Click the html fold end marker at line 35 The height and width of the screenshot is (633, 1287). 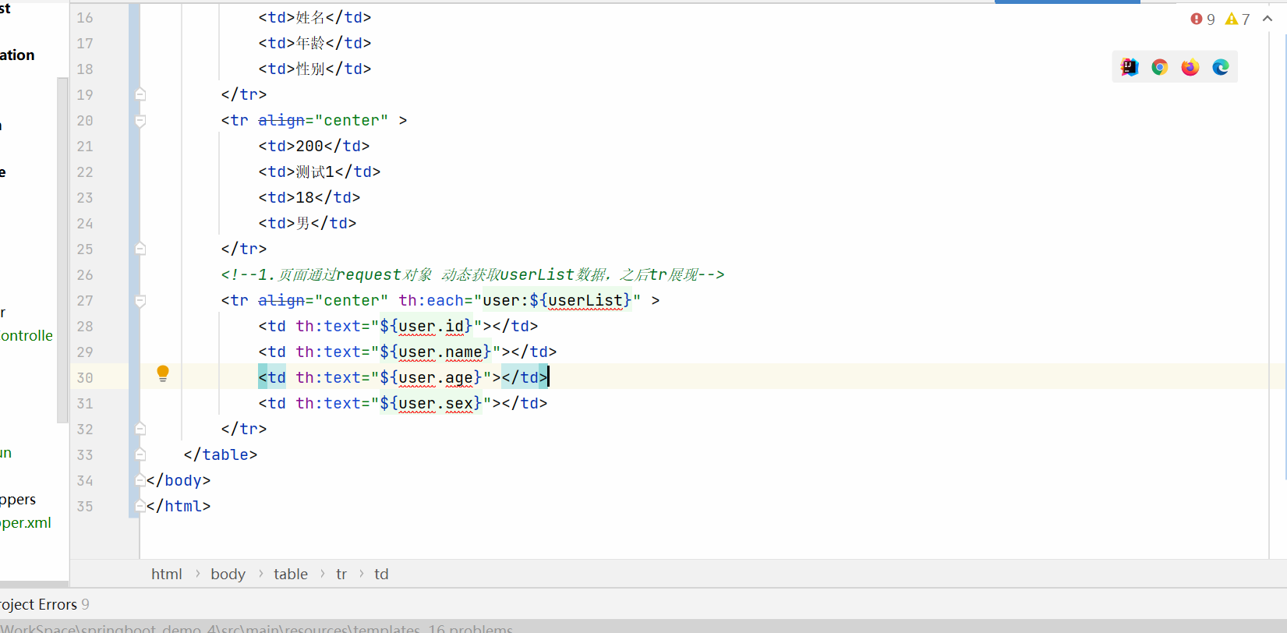point(140,506)
